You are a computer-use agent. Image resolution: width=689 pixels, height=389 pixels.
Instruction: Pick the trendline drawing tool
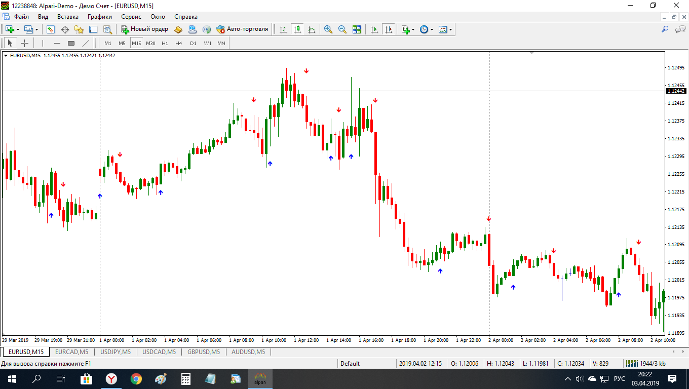[x=86, y=43]
